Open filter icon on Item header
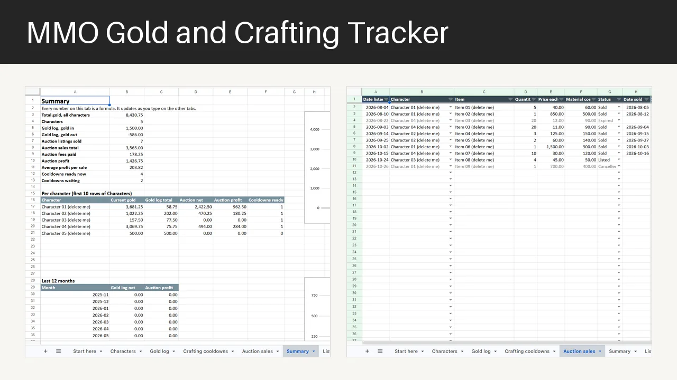 510,99
